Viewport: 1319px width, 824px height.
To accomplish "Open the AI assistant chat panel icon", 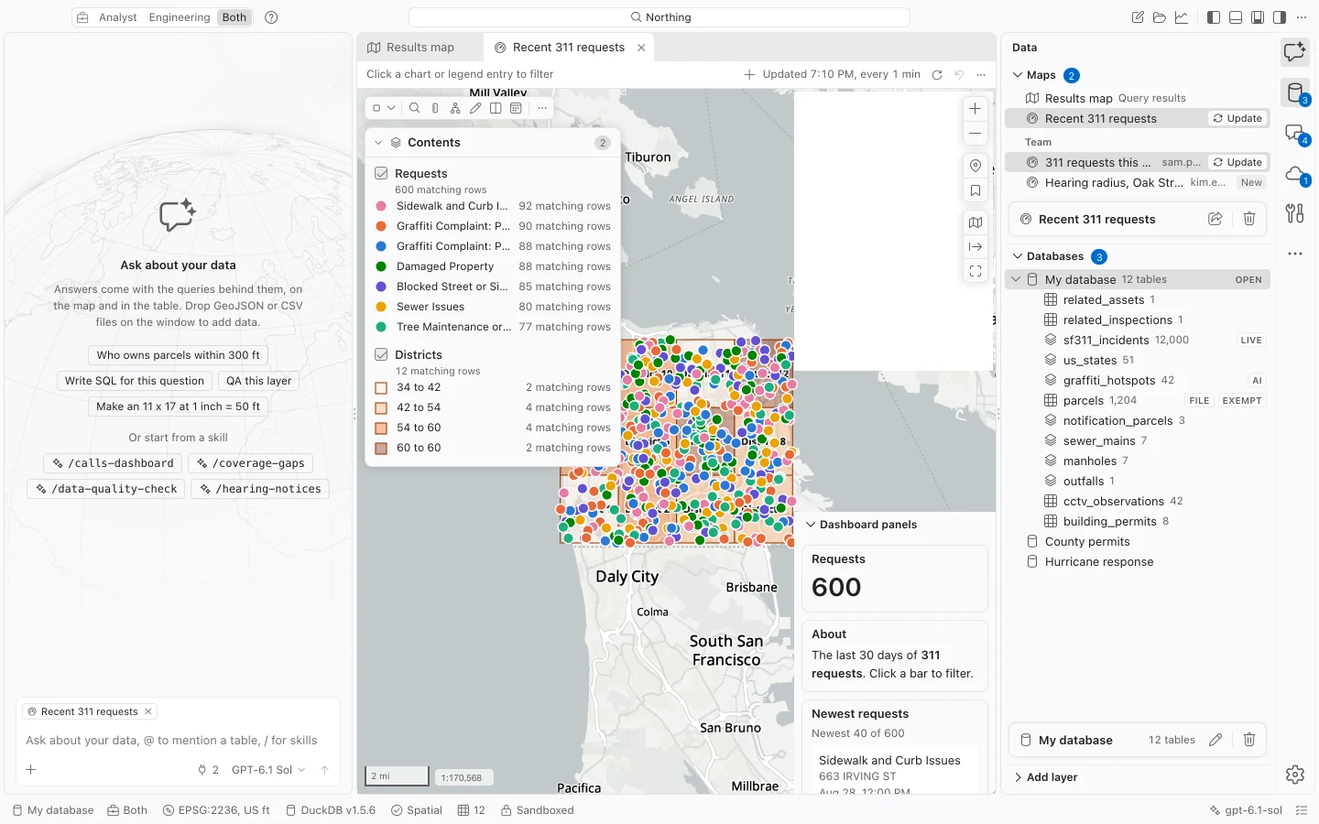I will pyautogui.click(x=1294, y=52).
